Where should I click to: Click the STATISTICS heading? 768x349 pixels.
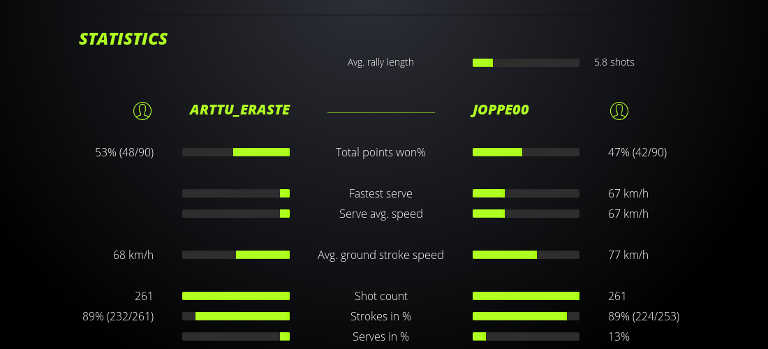click(x=124, y=39)
